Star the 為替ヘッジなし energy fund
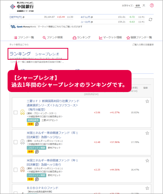This screenshot has height=194, width=163. 147,133
